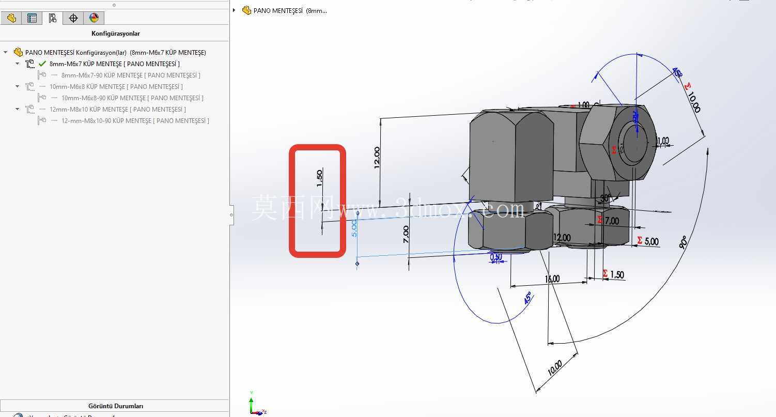
Task: Collapse the 8mm-M6x7 KÜP MENTEŞE configuration
Action: [x=18, y=64]
